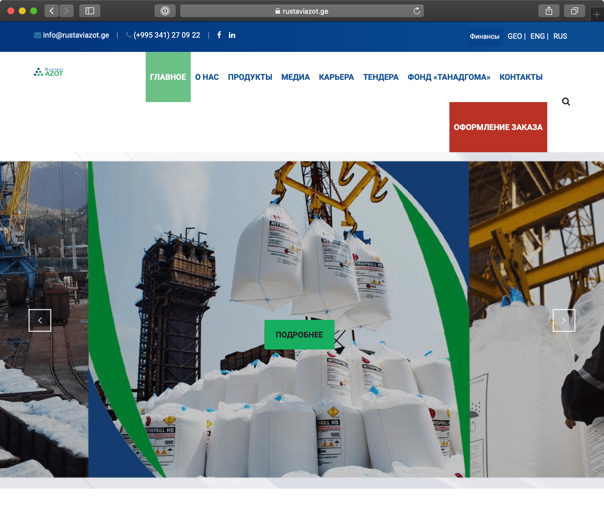Open the О НАС menu item

[207, 77]
